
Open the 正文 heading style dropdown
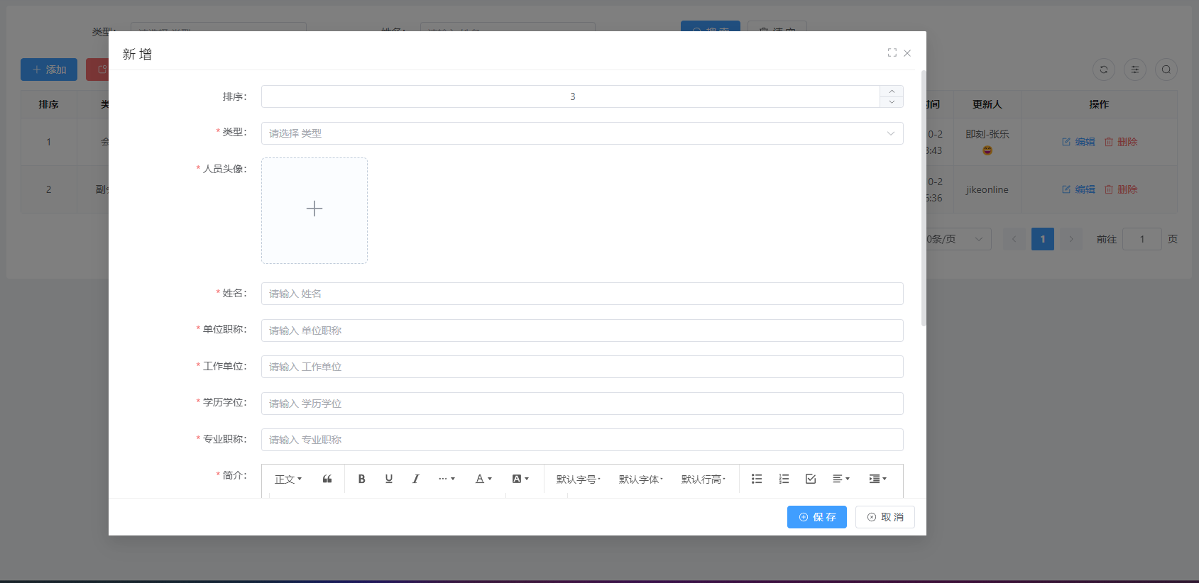click(288, 479)
